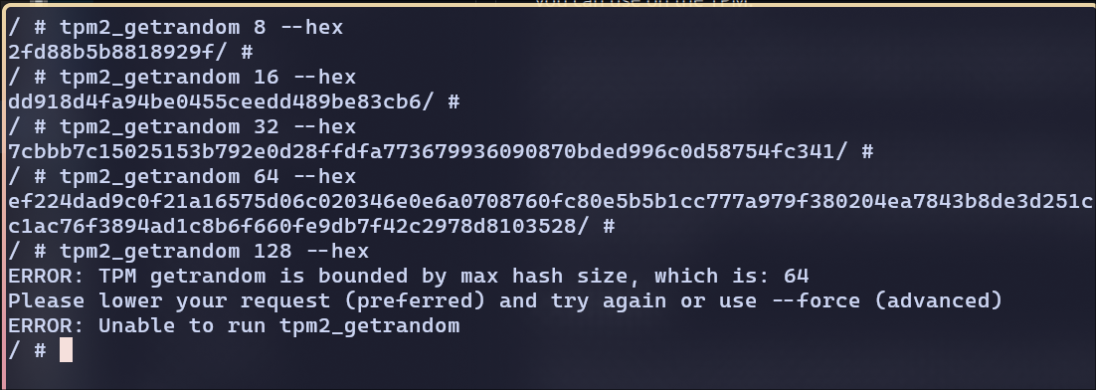
Task: Click the 'Please lower your request' text
Action: coord(169,300)
